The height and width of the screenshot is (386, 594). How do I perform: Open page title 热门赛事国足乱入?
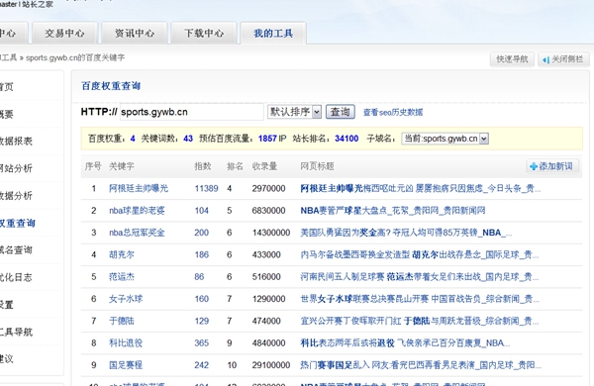tap(421, 365)
